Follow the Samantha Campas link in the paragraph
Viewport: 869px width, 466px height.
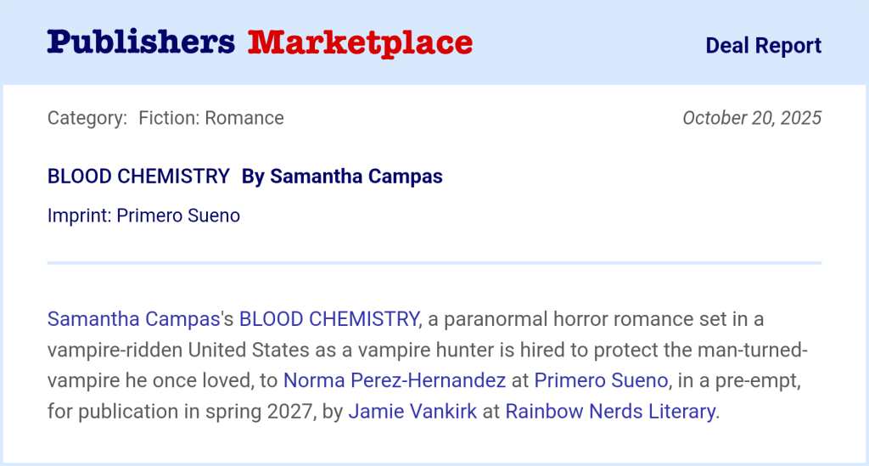point(133,319)
